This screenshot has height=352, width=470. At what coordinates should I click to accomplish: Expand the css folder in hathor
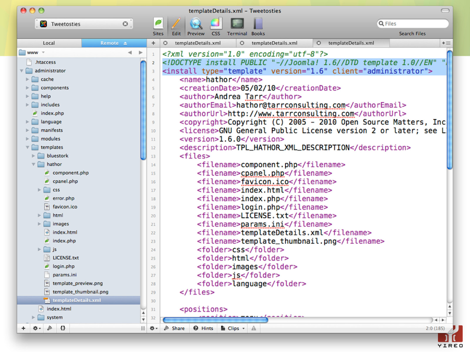click(x=39, y=190)
